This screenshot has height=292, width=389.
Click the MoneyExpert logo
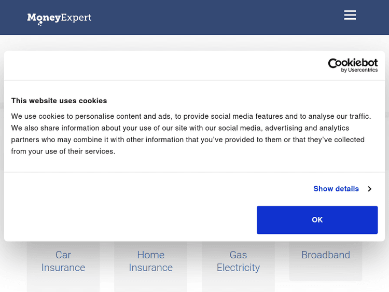tap(59, 18)
